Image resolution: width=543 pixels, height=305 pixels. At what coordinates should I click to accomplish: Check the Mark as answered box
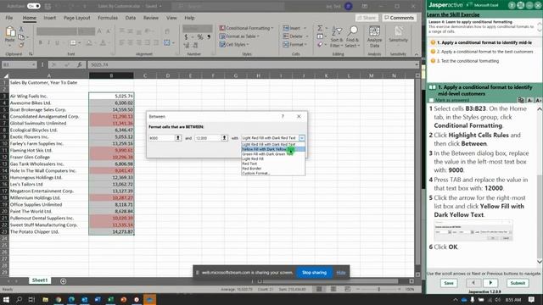point(432,100)
